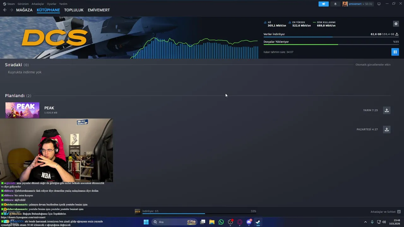Open the Steam menu
404x227 pixels.
click(x=9, y=4)
